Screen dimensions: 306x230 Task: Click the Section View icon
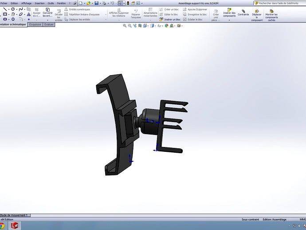(x=140, y=26)
